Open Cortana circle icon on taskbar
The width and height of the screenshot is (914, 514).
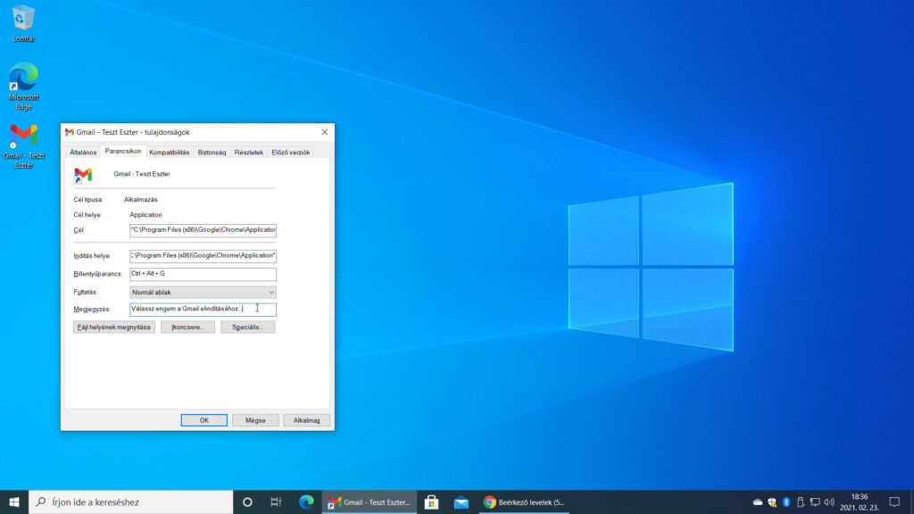(247, 502)
